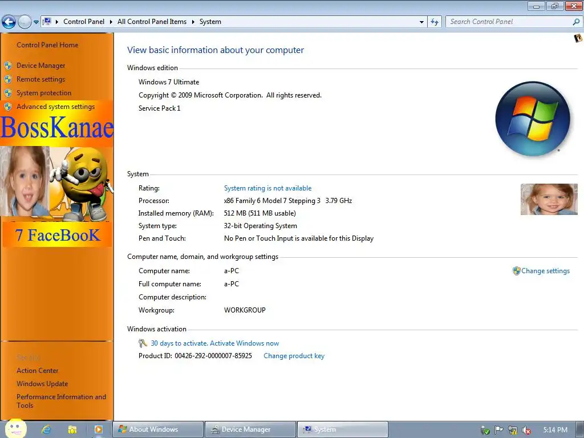Click processor value x86 Family 6 Model 7
584x438 pixels.
[x=288, y=201]
